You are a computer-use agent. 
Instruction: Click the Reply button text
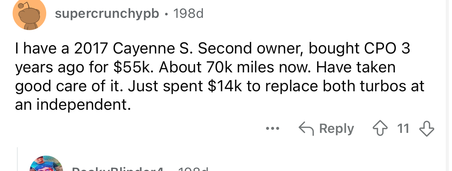(x=336, y=129)
